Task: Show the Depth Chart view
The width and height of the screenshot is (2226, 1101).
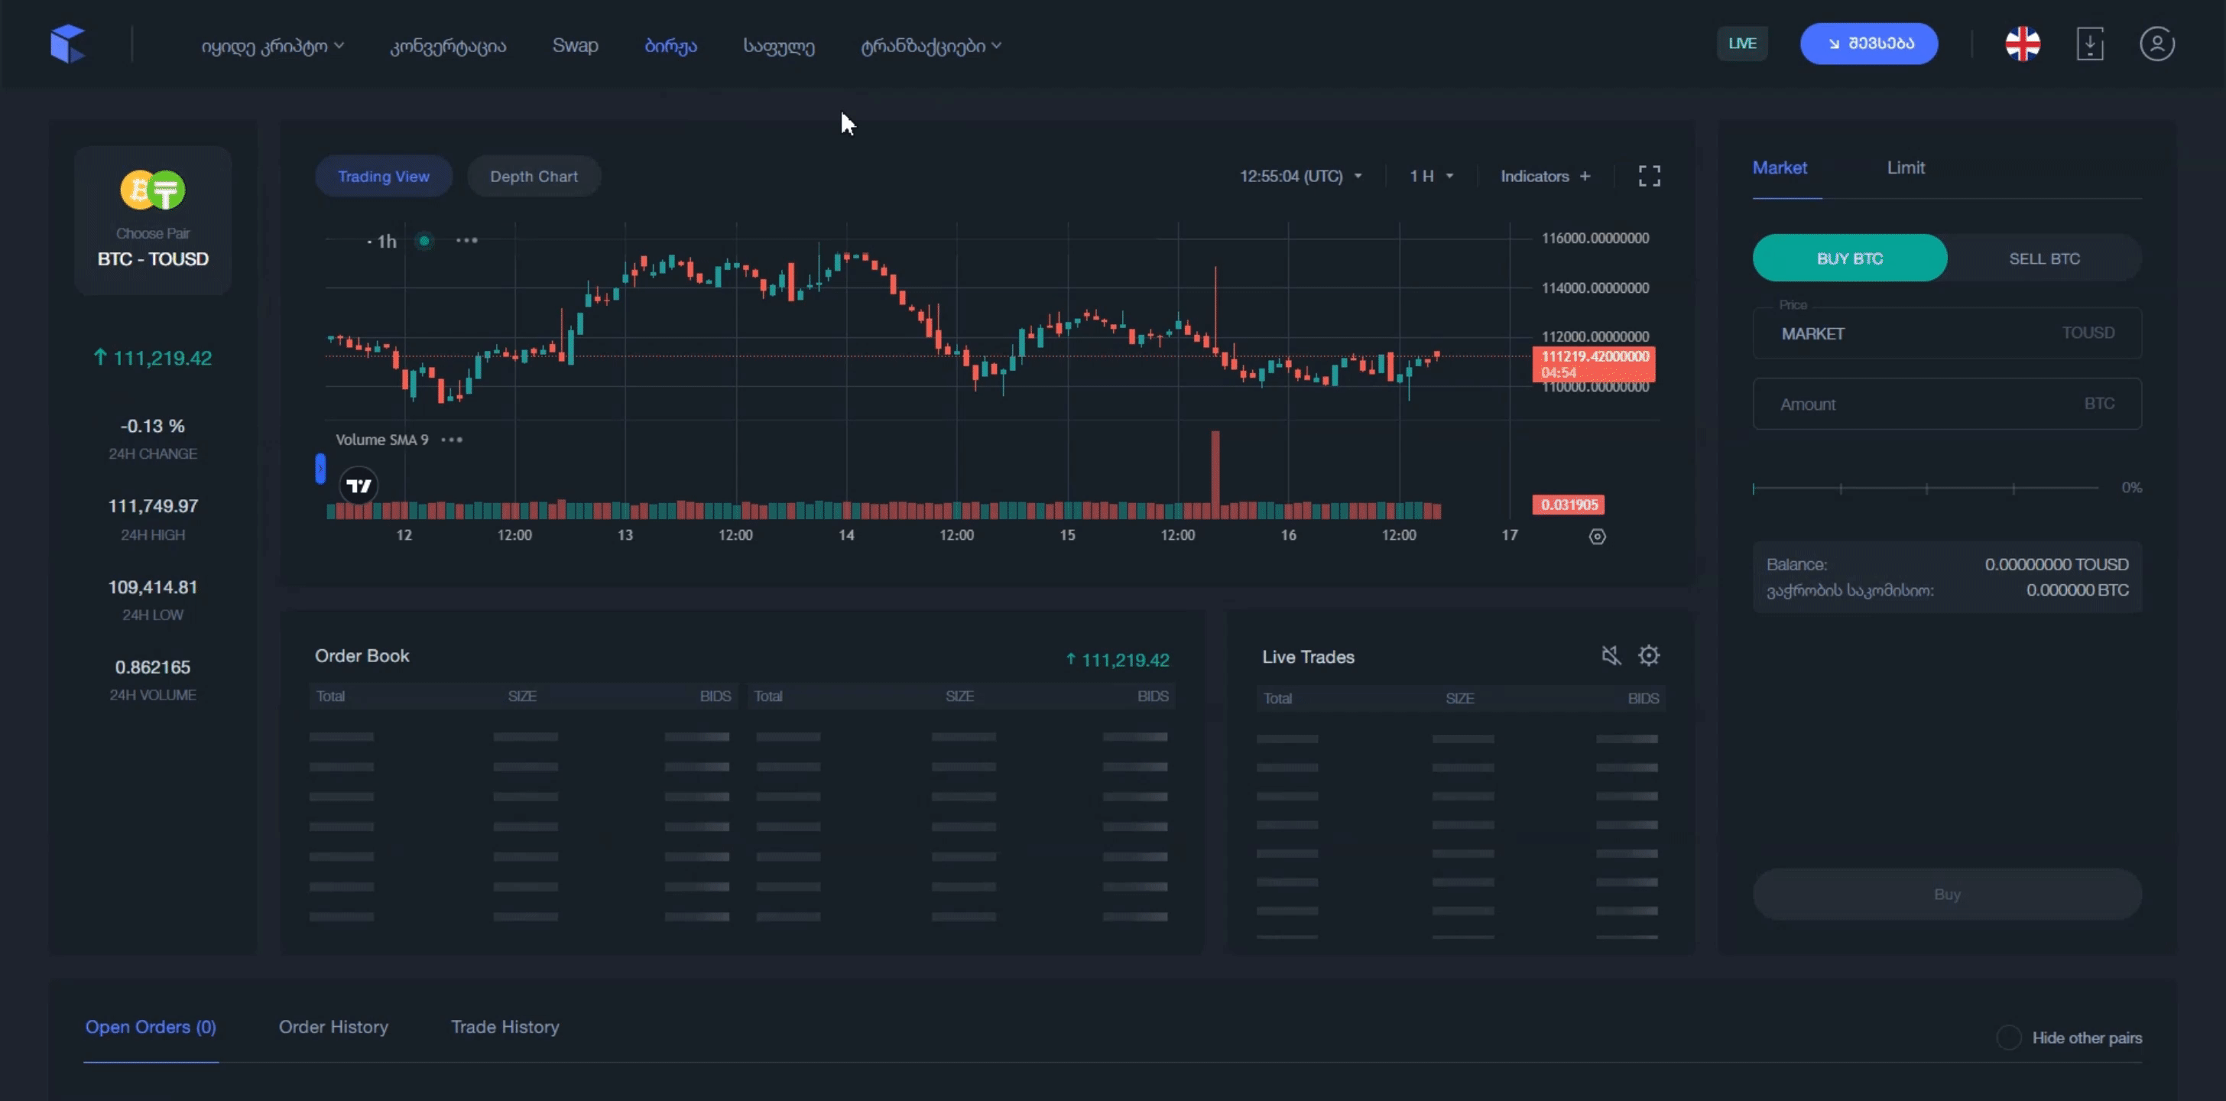Action: click(x=533, y=177)
